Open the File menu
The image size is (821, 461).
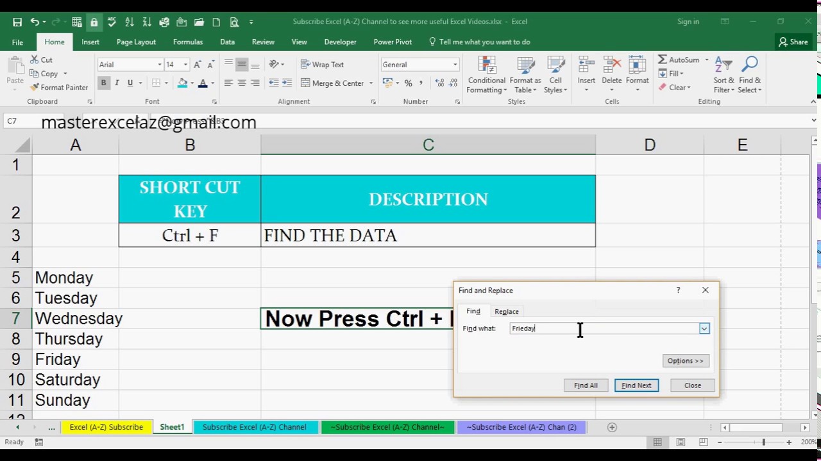coord(17,42)
